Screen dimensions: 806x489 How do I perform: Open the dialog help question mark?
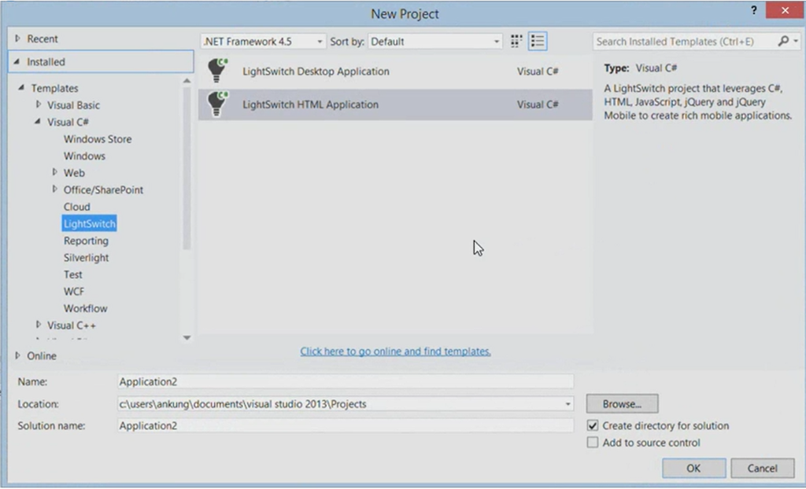[753, 10]
